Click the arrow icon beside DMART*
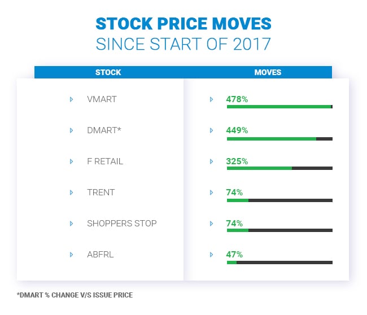Viewport: 367px width, 315px height. [71, 130]
